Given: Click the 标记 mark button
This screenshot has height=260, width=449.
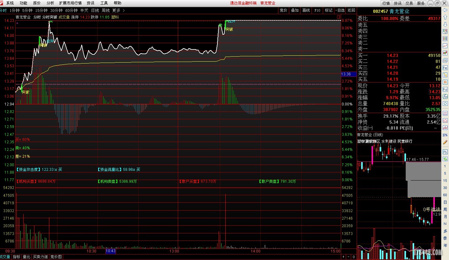Looking at the screenshot, I should point(329,10).
